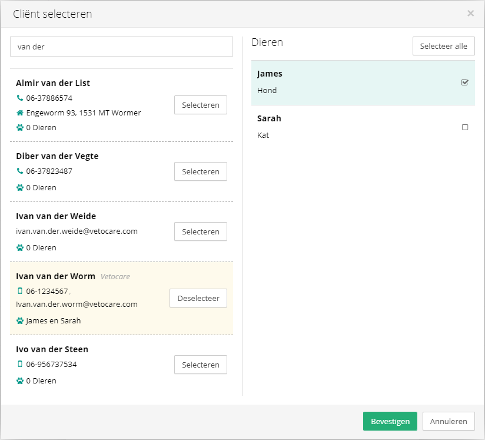Click the name Ivan van der Weide
Image resolution: width=485 pixels, height=440 pixels.
tap(56, 216)
